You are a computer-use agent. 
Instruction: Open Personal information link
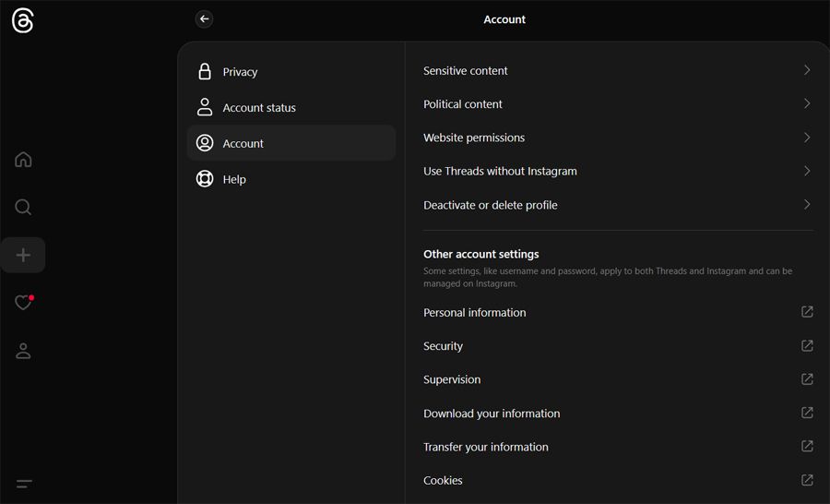[x=475, y=313]
